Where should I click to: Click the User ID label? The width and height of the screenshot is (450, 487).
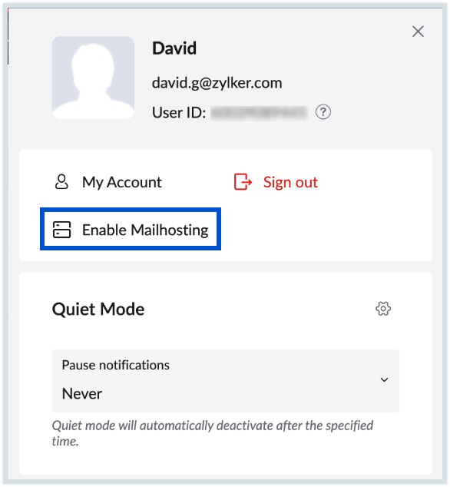tap(179, 112)
